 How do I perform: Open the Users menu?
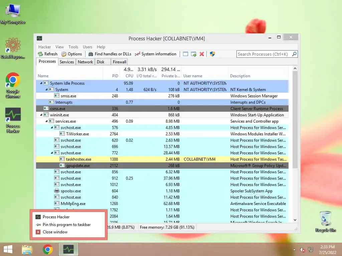click(88, 47)
